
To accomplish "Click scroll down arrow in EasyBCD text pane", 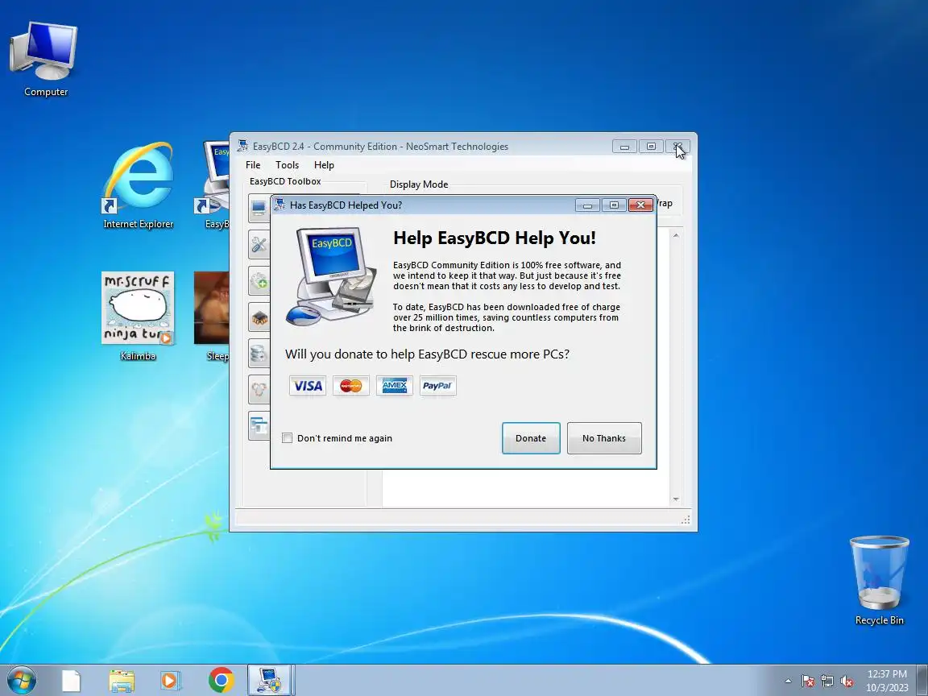I will tap(676, 499).
